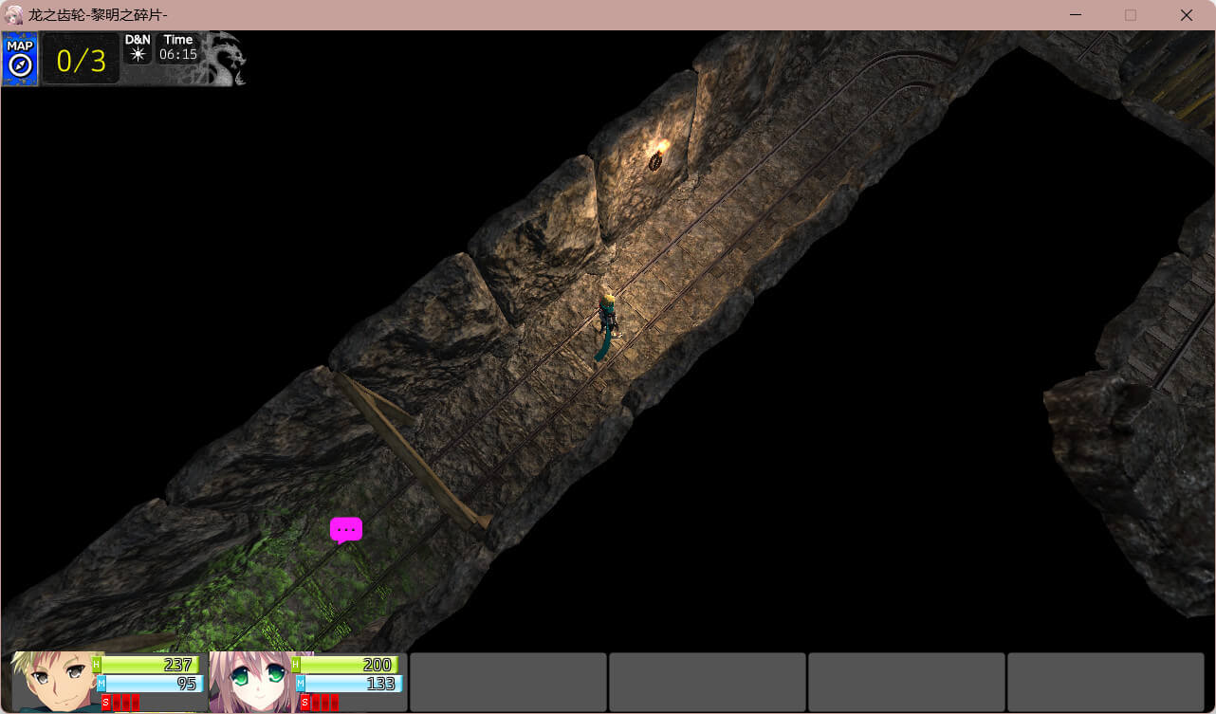Click the game icon in title bar

14,15
